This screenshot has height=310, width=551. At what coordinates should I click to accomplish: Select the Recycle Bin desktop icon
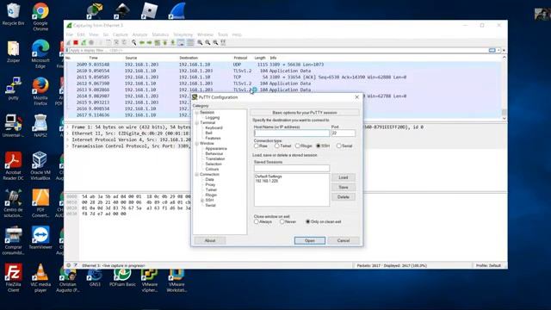click(14, 14)
